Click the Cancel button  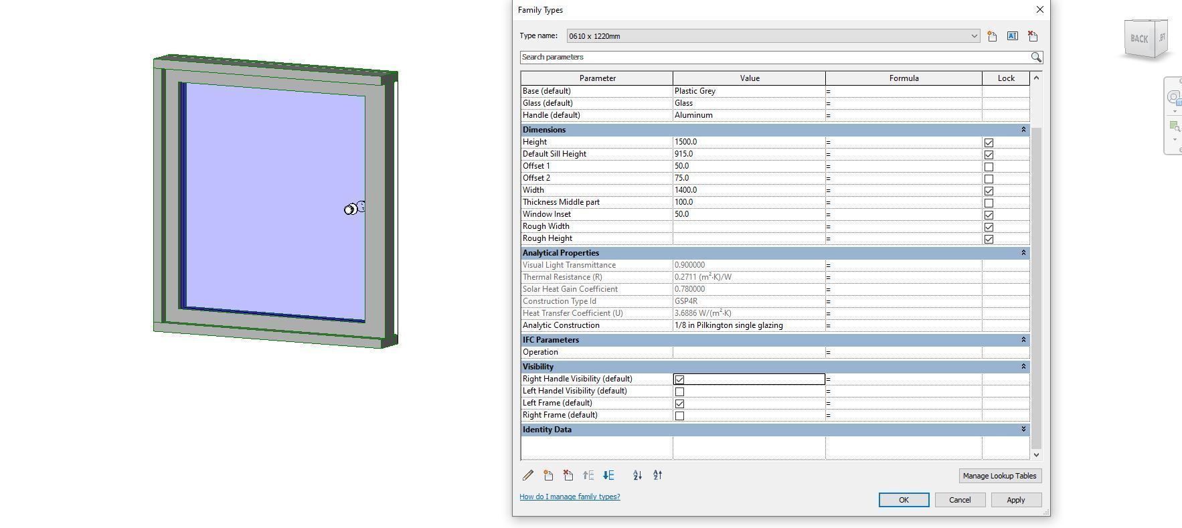[x=959, y=500]
